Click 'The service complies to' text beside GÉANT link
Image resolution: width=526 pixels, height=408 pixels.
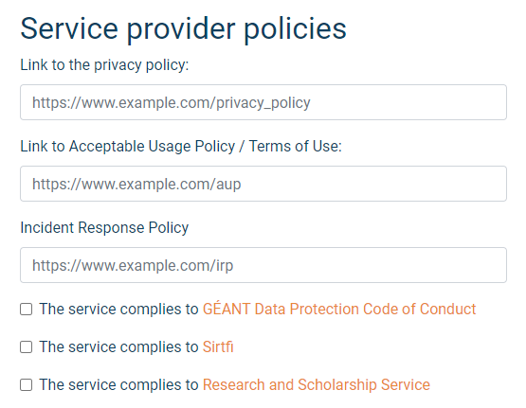(x=118, y=309)
